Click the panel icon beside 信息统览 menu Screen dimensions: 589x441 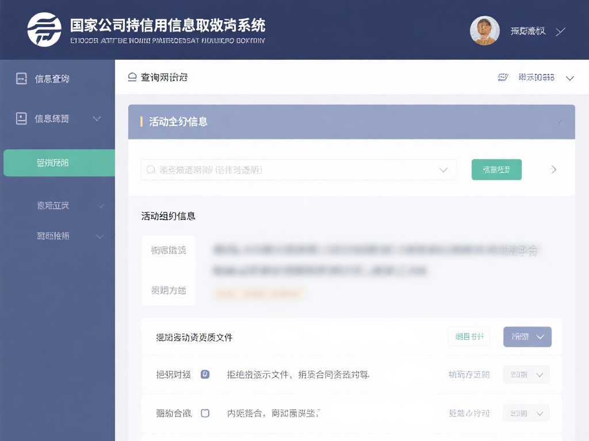20,119
